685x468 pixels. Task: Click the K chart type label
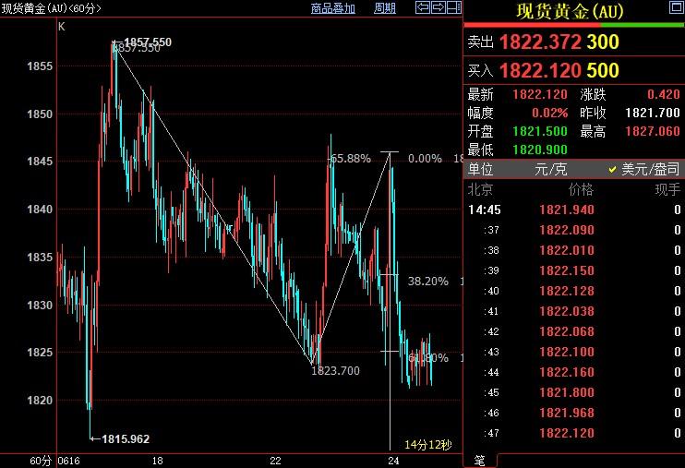(62, 26)
